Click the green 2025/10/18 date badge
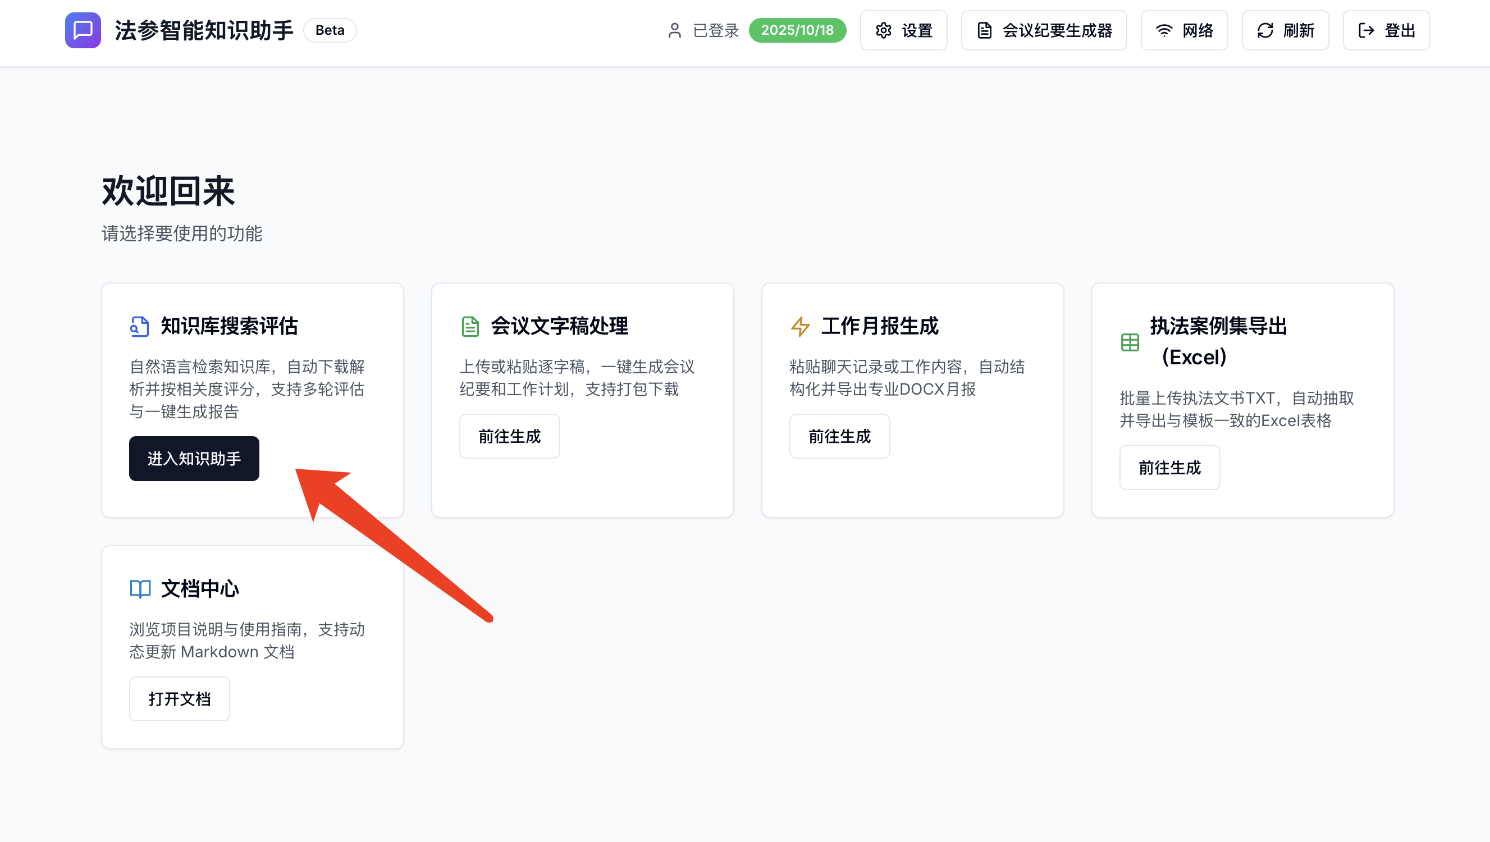Screen dimensions: 1490x842 pyautogui.click(x=797, y=30)
